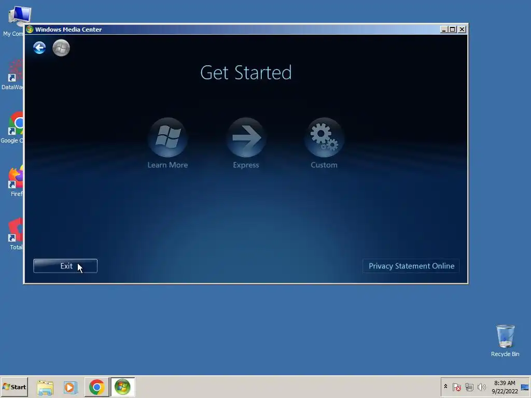Open Windows Explorer from the taskbar
531x398 pixels.
point(45,387)
